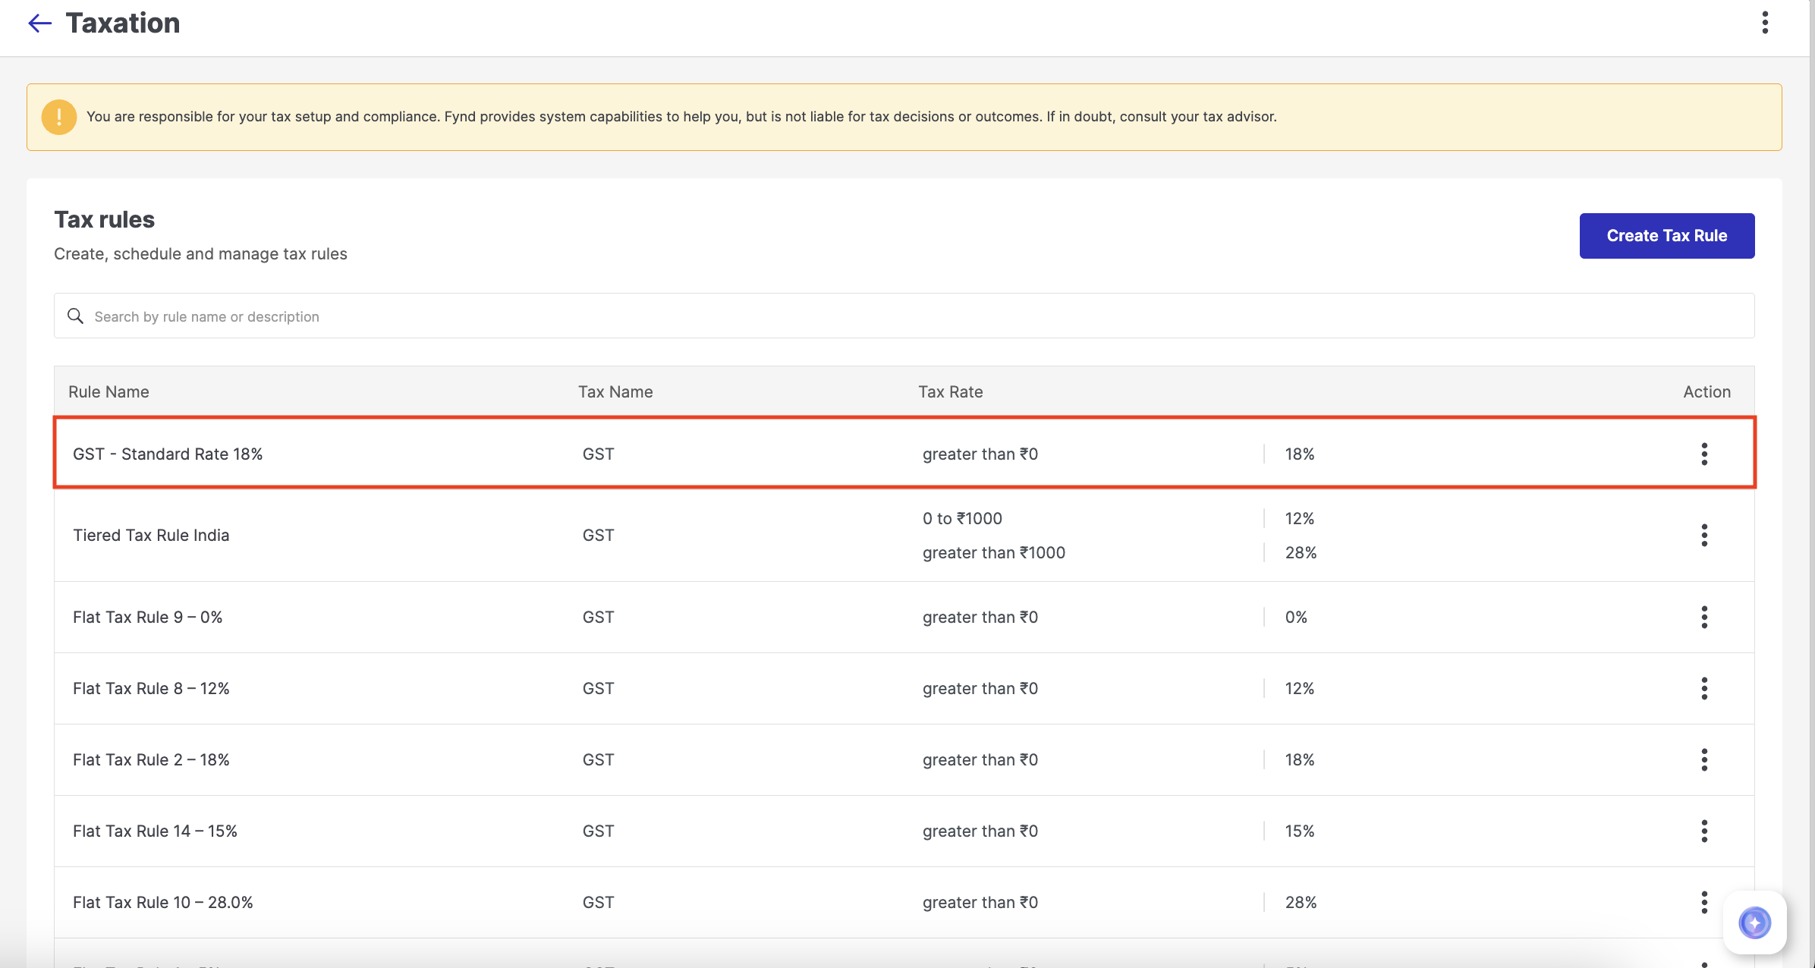The width and height of the screenshot is (1815, 968).
Task: Click the Tax Name column header
Action: coord(615,391)
